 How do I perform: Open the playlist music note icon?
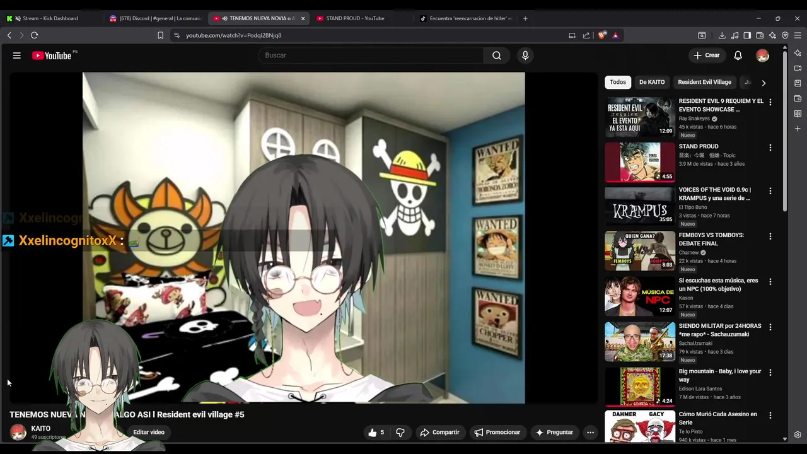(734, 35)
